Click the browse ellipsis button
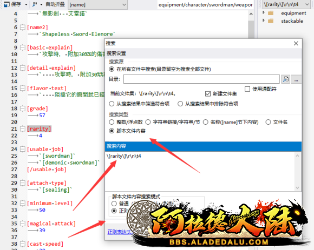The image size is (314, 250). click(296, 79)
